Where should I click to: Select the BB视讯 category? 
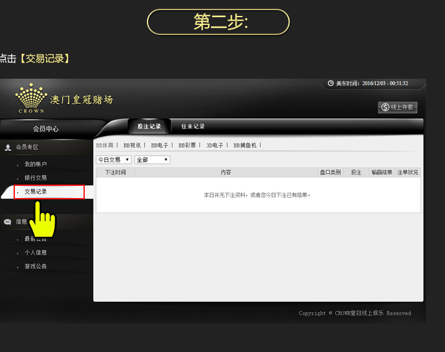tap(132, 146)
